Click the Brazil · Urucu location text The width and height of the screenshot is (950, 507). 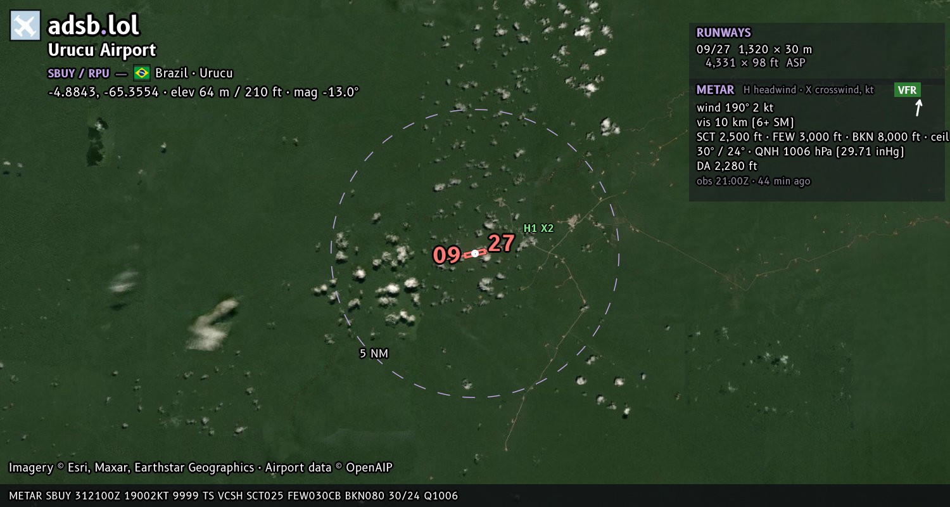[x=194, y=73]
